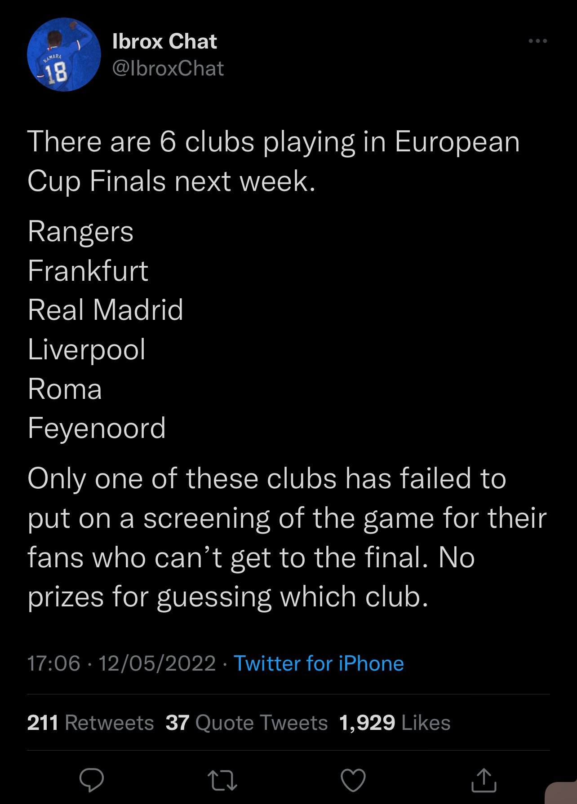
Task: View the 211 Retweets list
Action: pos(90,723)
